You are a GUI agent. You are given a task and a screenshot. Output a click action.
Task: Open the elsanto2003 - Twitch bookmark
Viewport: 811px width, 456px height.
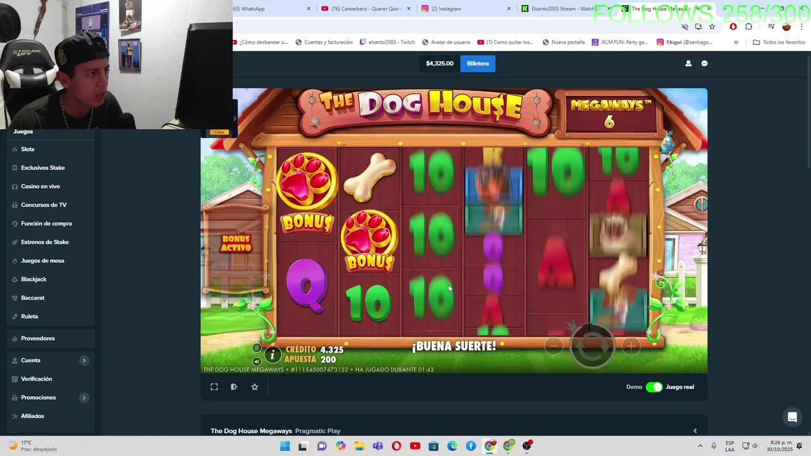click(x=387, y=42)
